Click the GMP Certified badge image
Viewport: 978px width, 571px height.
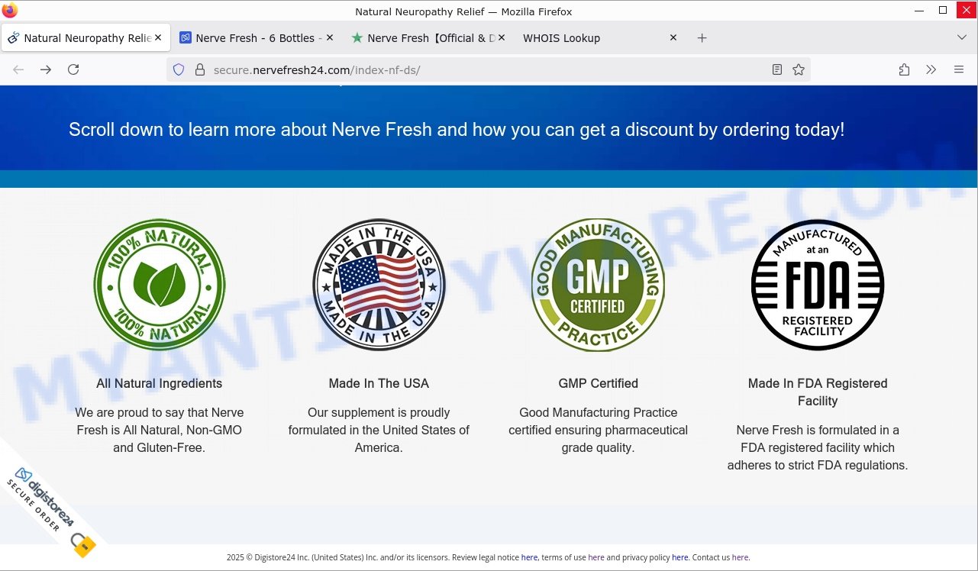coord(598,285)
